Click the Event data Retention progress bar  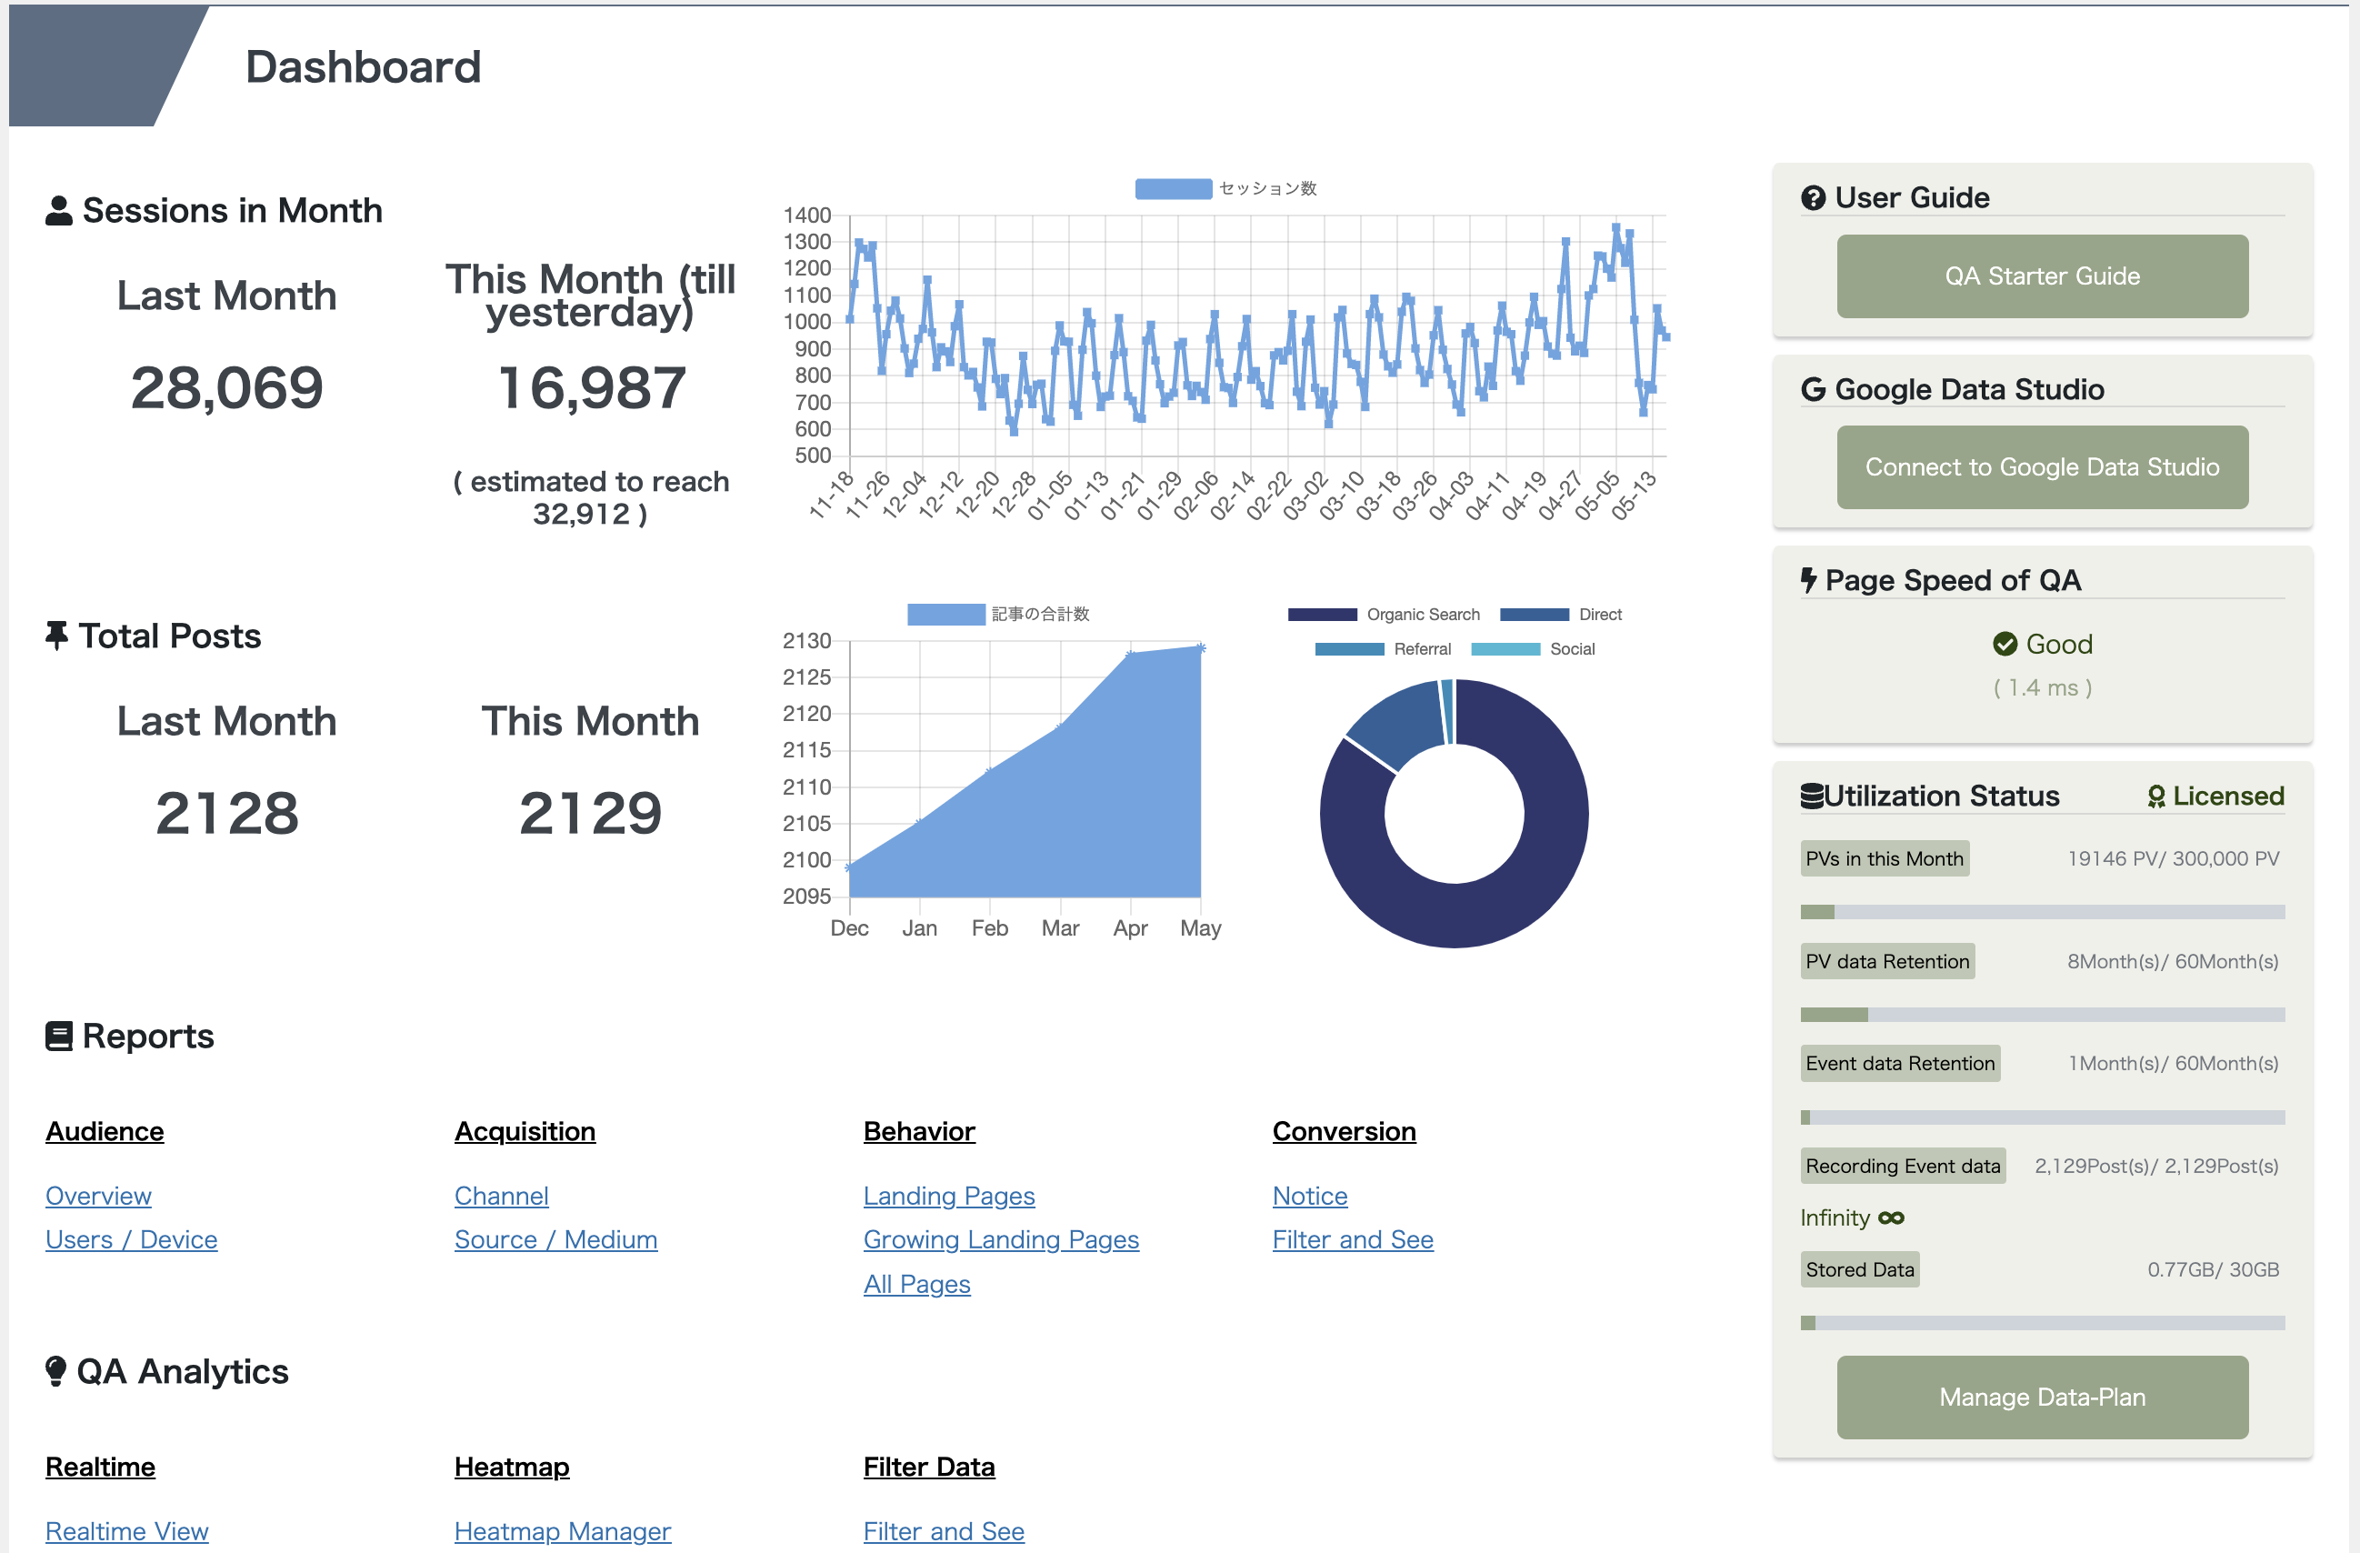pyautogui.click(x=2042, y=1117)
